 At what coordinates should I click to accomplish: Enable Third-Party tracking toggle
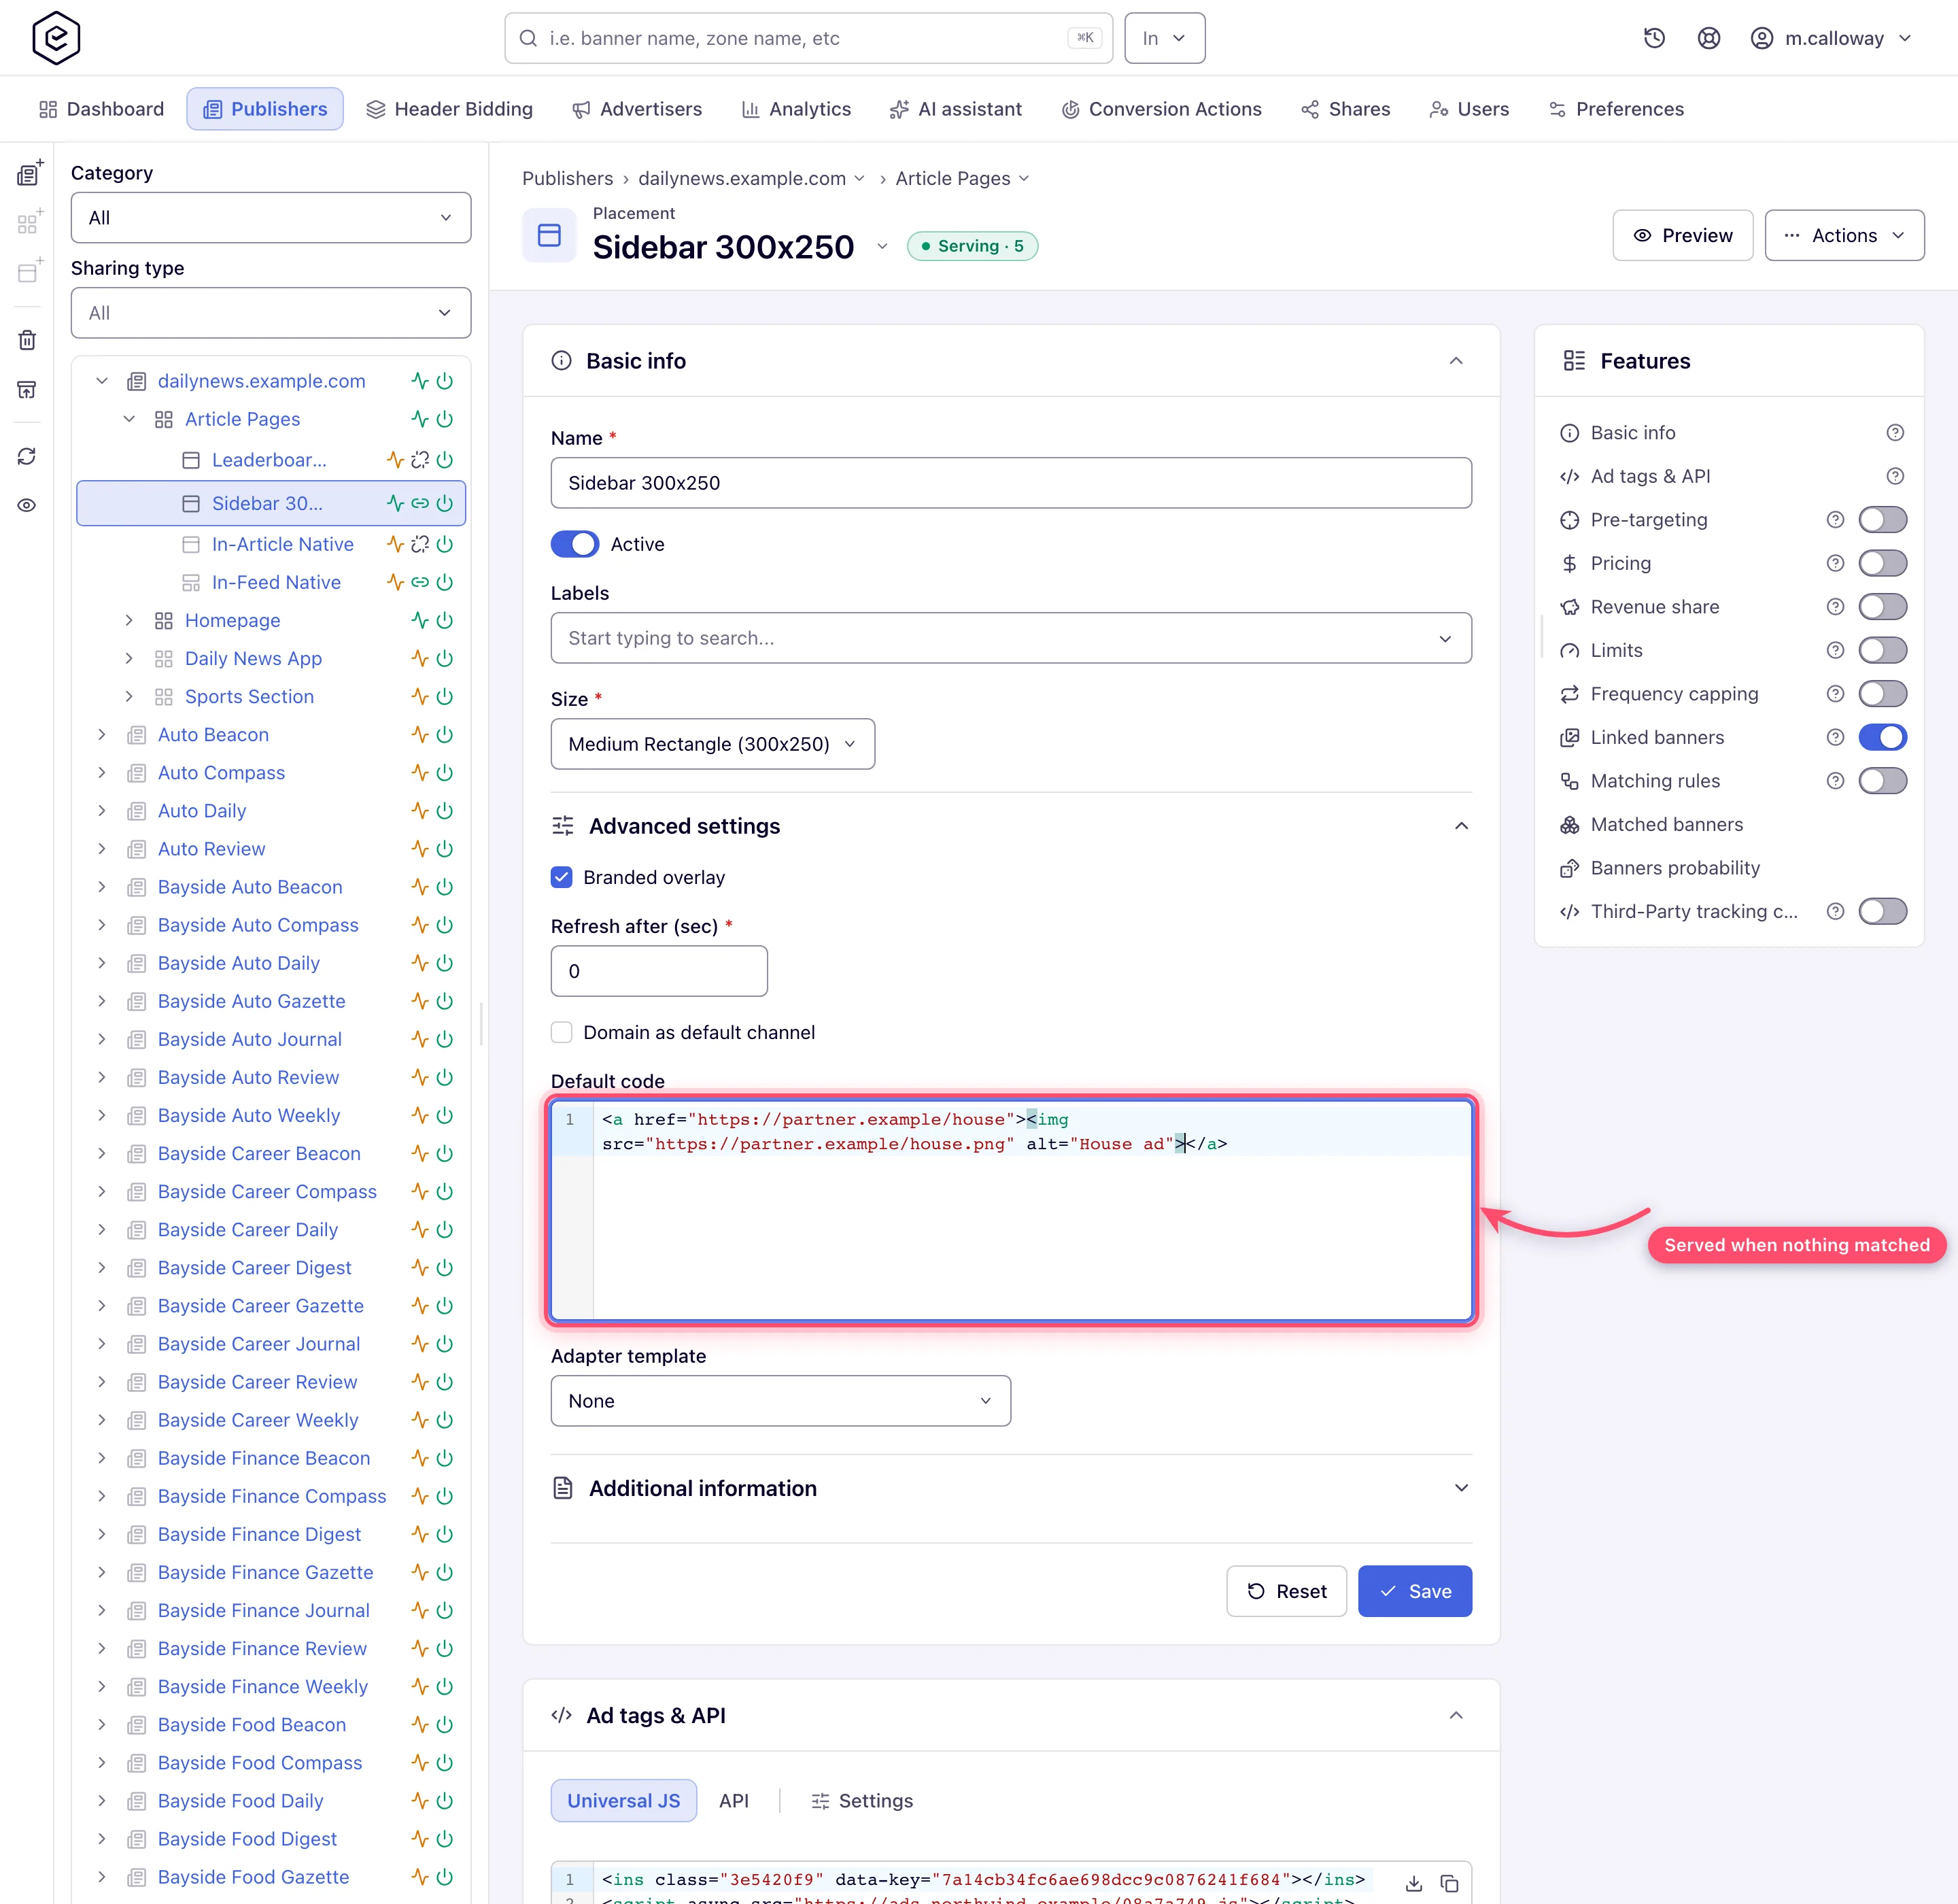click(x=1883, y=911)
